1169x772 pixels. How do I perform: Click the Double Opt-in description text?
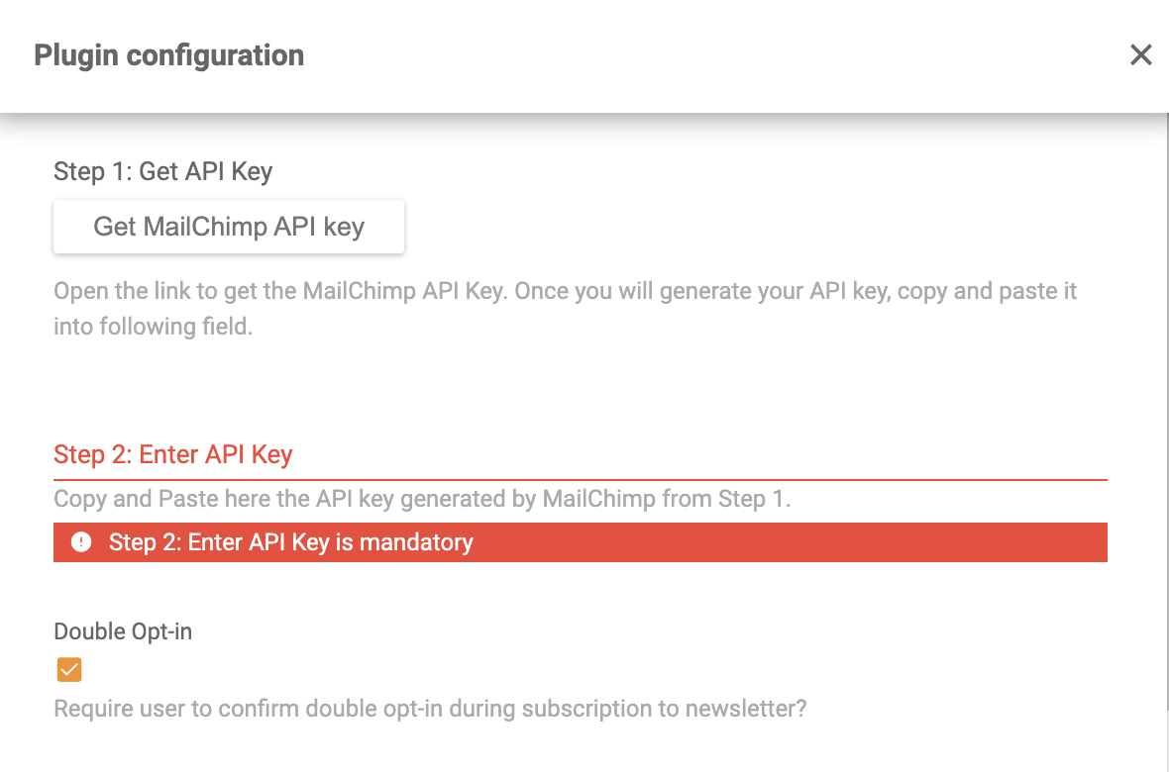430,709
